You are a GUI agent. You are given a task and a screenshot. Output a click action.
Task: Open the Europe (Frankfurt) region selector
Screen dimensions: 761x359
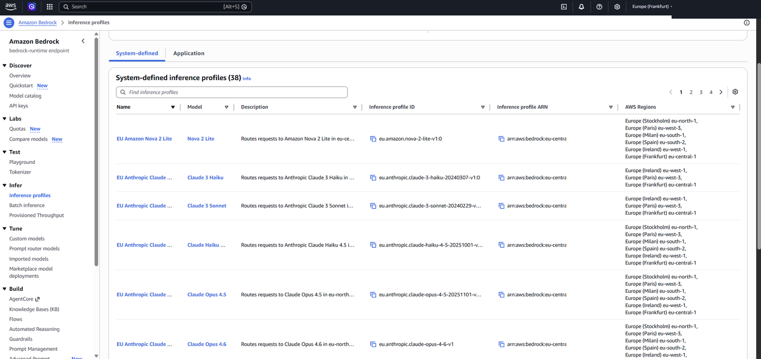pyautogui.click(x=652, y=7)
